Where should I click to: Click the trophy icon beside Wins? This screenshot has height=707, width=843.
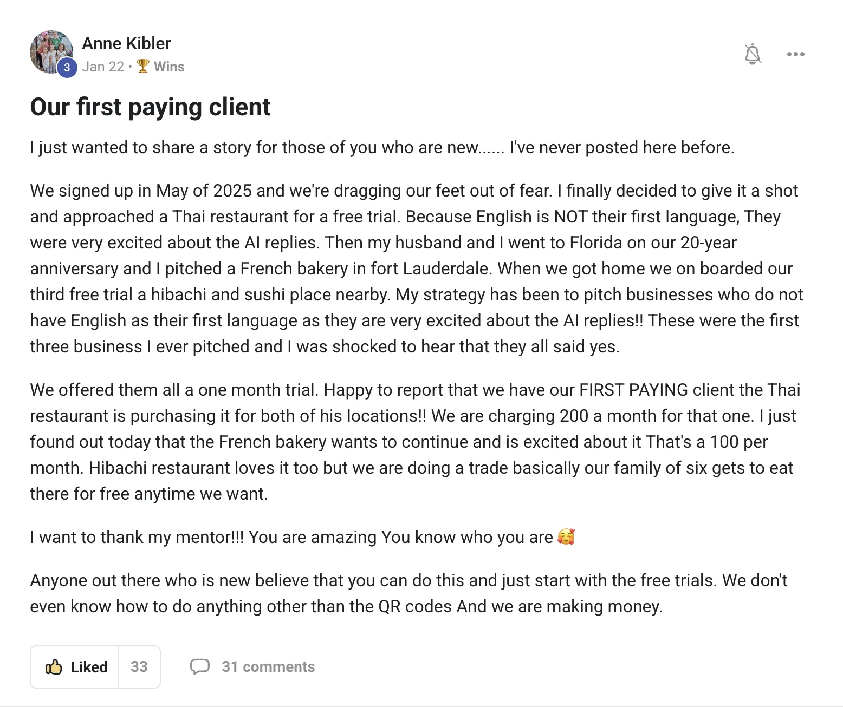pos(143,66)
